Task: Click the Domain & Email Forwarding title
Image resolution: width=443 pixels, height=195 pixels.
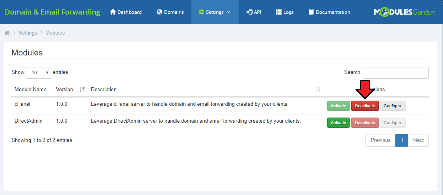Action: click(x=52, y=12)
